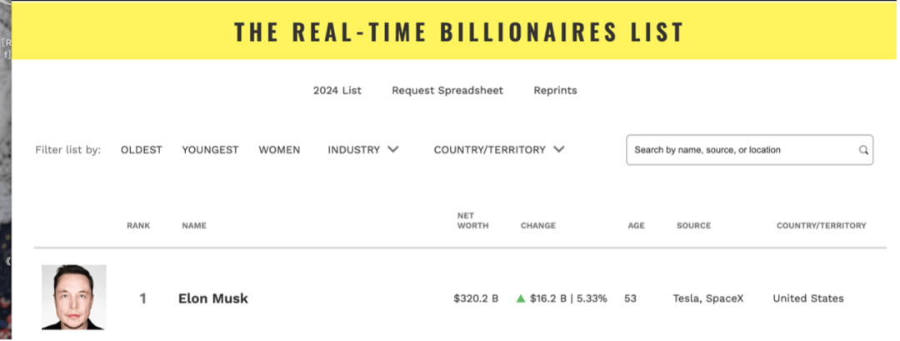
Task: Filter the list by Oldest
Action: click(x=142, y=150)
